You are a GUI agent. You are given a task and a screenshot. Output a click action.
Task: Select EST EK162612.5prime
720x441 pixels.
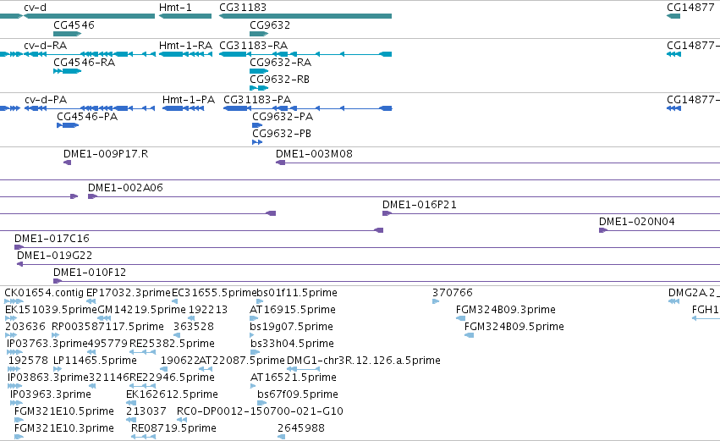[131, 403]
